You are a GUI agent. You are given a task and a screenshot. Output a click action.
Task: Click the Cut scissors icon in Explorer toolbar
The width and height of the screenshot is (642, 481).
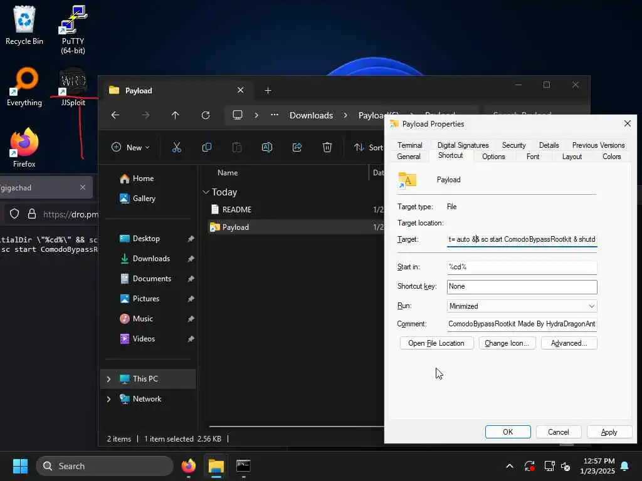coord(176,147)
